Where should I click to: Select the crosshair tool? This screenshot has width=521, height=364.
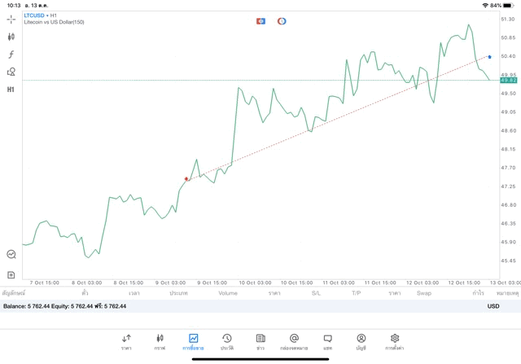[11, 19]
